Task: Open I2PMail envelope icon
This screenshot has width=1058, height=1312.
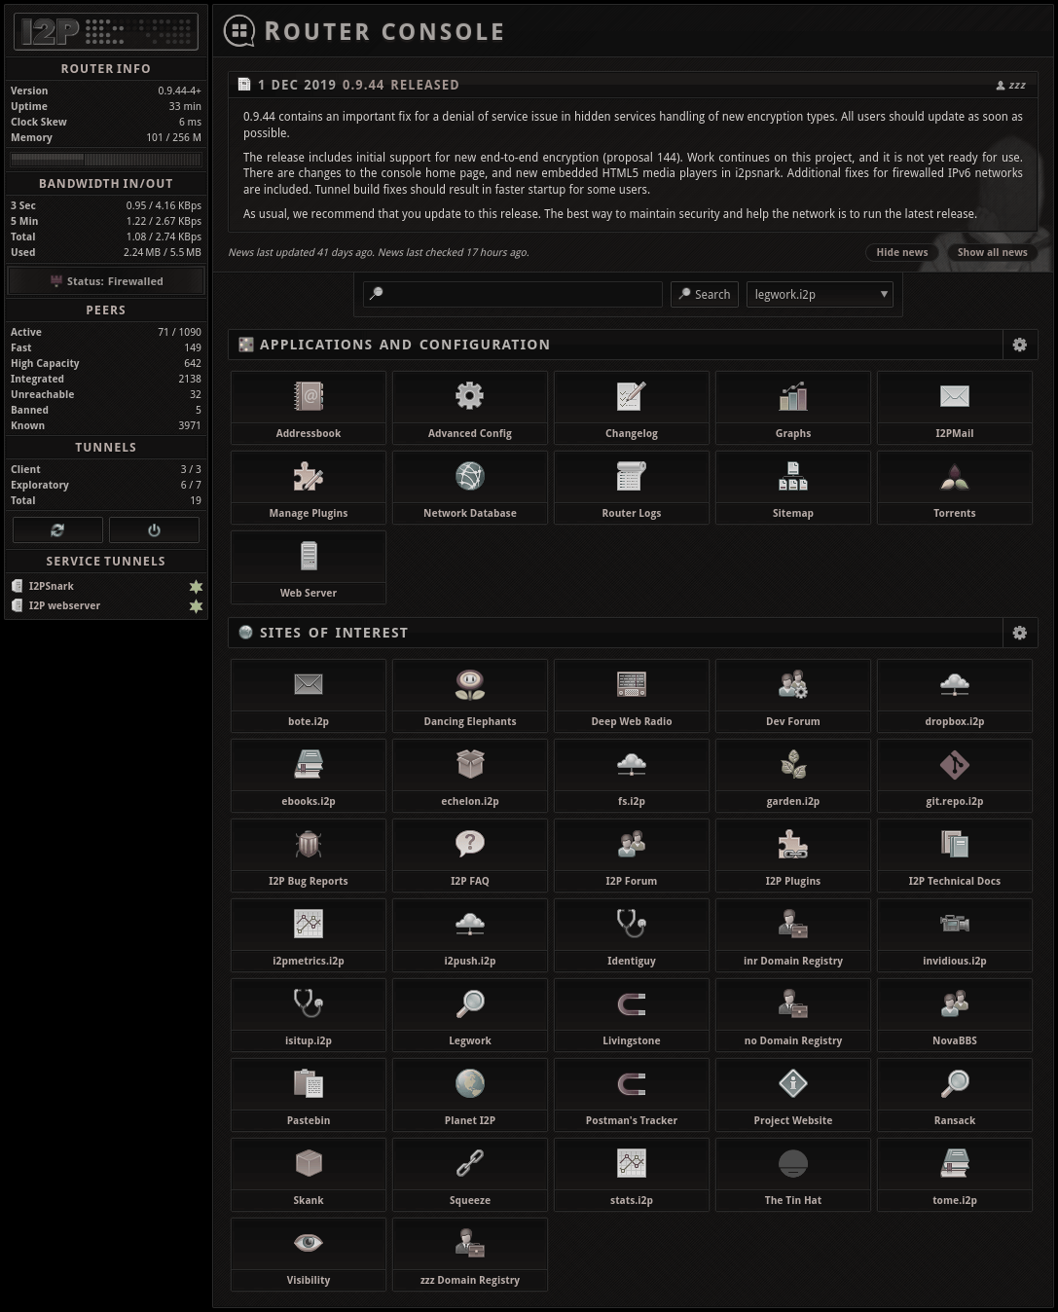Action: pyautogui.click(x=955, y=396)
